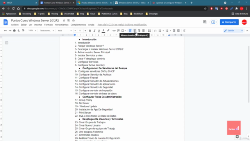Open the Editar menu
The image size is (250, 141).
click(23, 25)
